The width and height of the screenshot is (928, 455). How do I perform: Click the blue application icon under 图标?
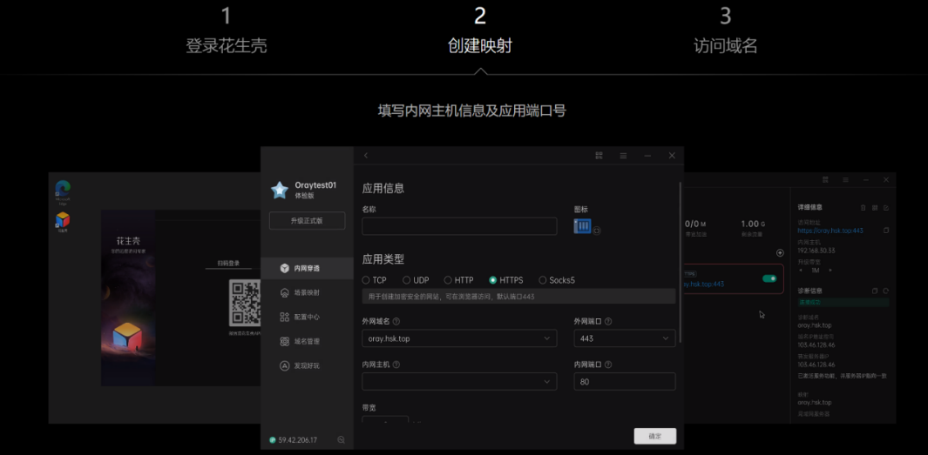tap(582, 225)
